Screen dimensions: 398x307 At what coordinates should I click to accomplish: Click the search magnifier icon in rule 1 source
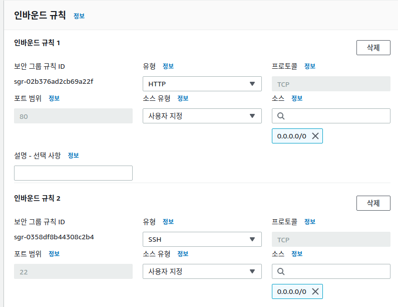coord(281,116)
